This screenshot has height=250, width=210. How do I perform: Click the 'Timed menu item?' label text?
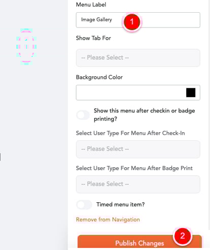tap(121, 204)
